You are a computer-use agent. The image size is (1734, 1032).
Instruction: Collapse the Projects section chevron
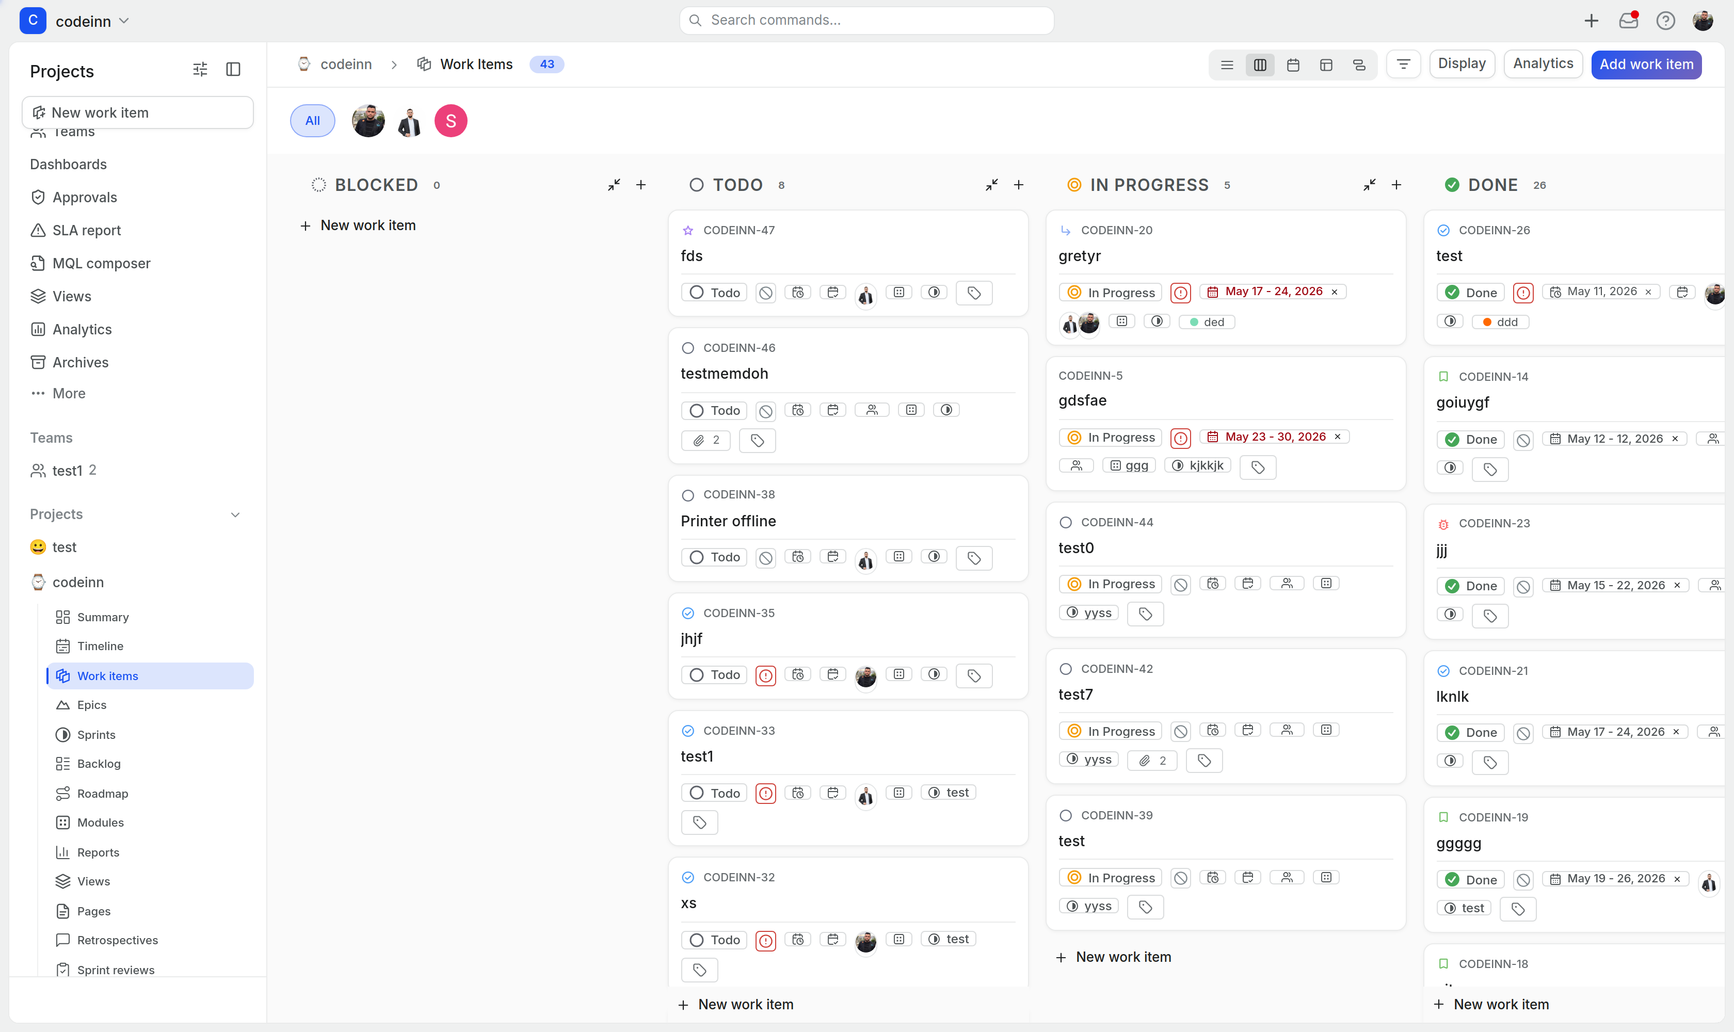pyautogui.click(x=235, y=515)
